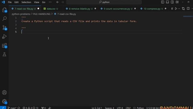Viewport: 193px width, 109px height.
Task: Close the unsaved 10-compress.py tab dot
Action: (166, 8)
